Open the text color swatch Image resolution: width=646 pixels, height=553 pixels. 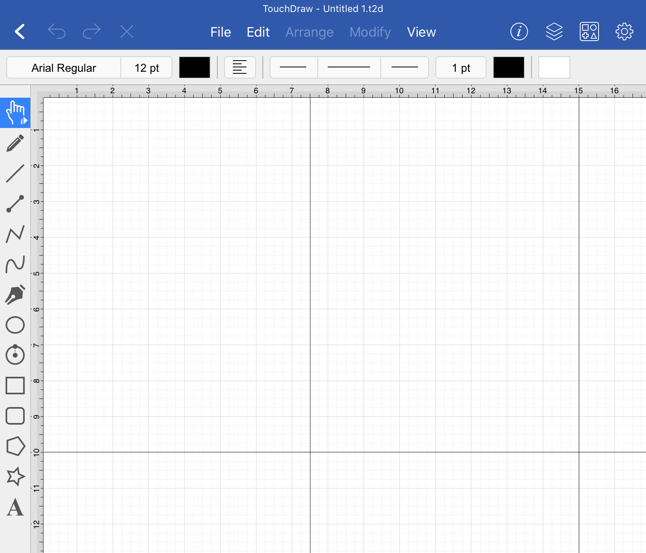click(195, 67)
